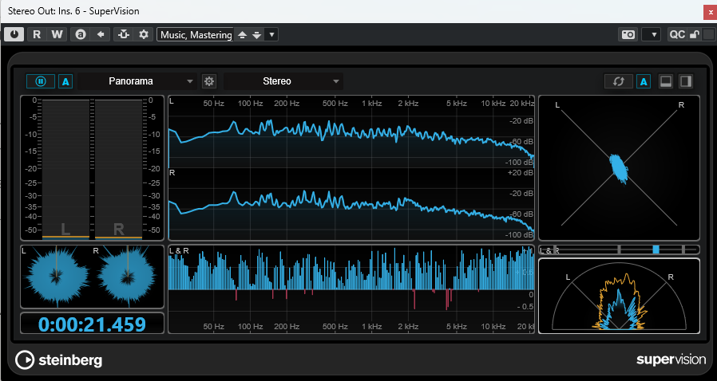This screenshot has height=381, width=717.
Task: Click the copy A to B arrow icon
Action: (x=101, y=34)
